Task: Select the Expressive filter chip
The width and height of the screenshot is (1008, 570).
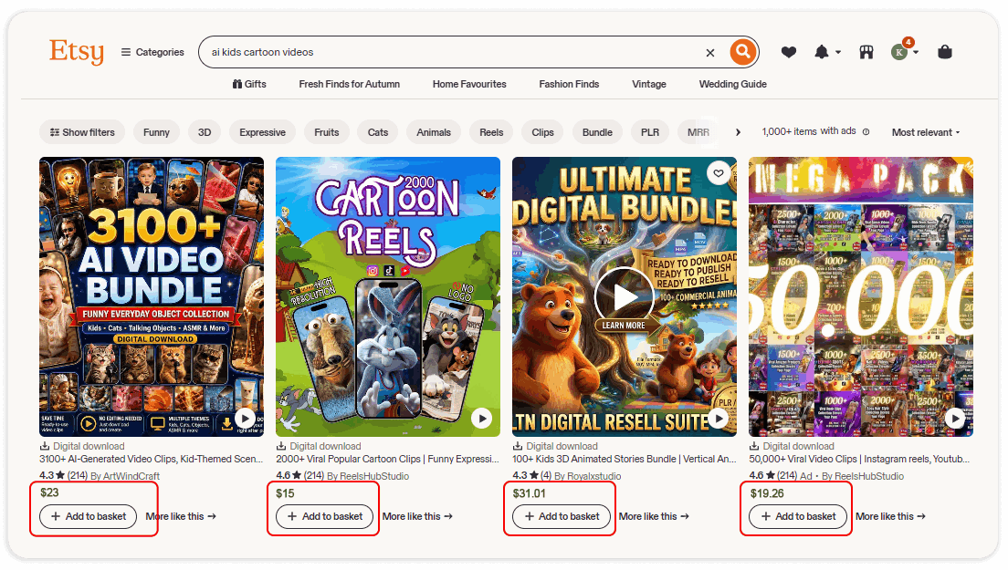Action: click(262, 132)
